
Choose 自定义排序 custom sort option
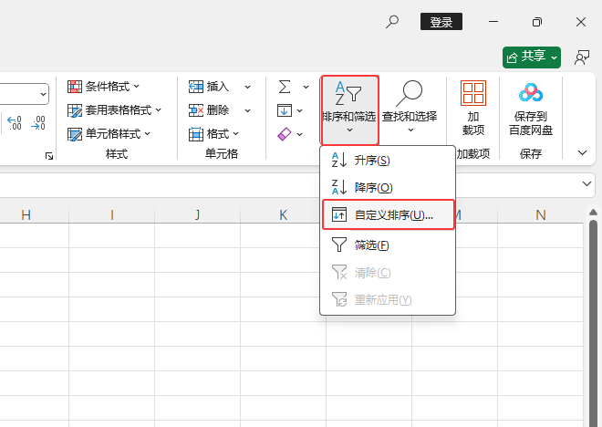click(x=388, y=215)
